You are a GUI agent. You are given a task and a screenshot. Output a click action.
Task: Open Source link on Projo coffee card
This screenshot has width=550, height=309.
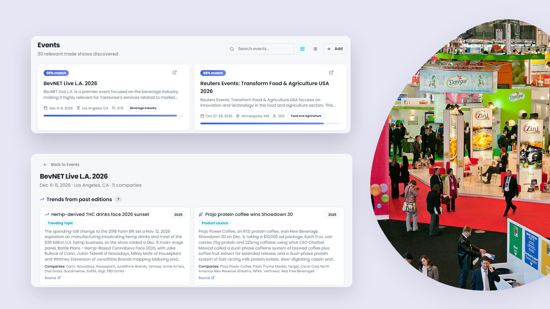[207, 278]
